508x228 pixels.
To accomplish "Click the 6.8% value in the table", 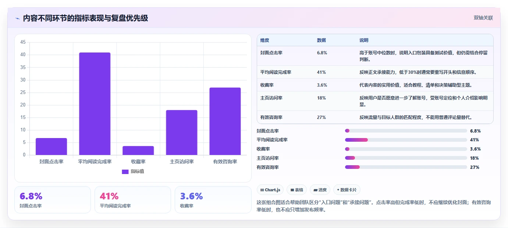I will point(322,53).
